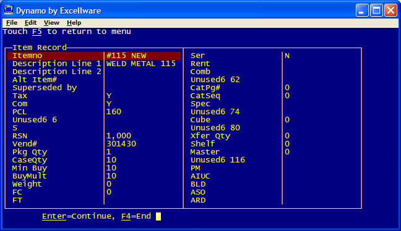The image size is (401, 231).
Task: Click the Comb field label
Action: coord(200,72)
